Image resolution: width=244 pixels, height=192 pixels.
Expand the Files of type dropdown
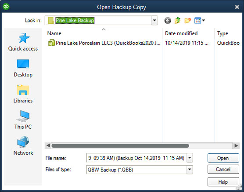point(190,170)
